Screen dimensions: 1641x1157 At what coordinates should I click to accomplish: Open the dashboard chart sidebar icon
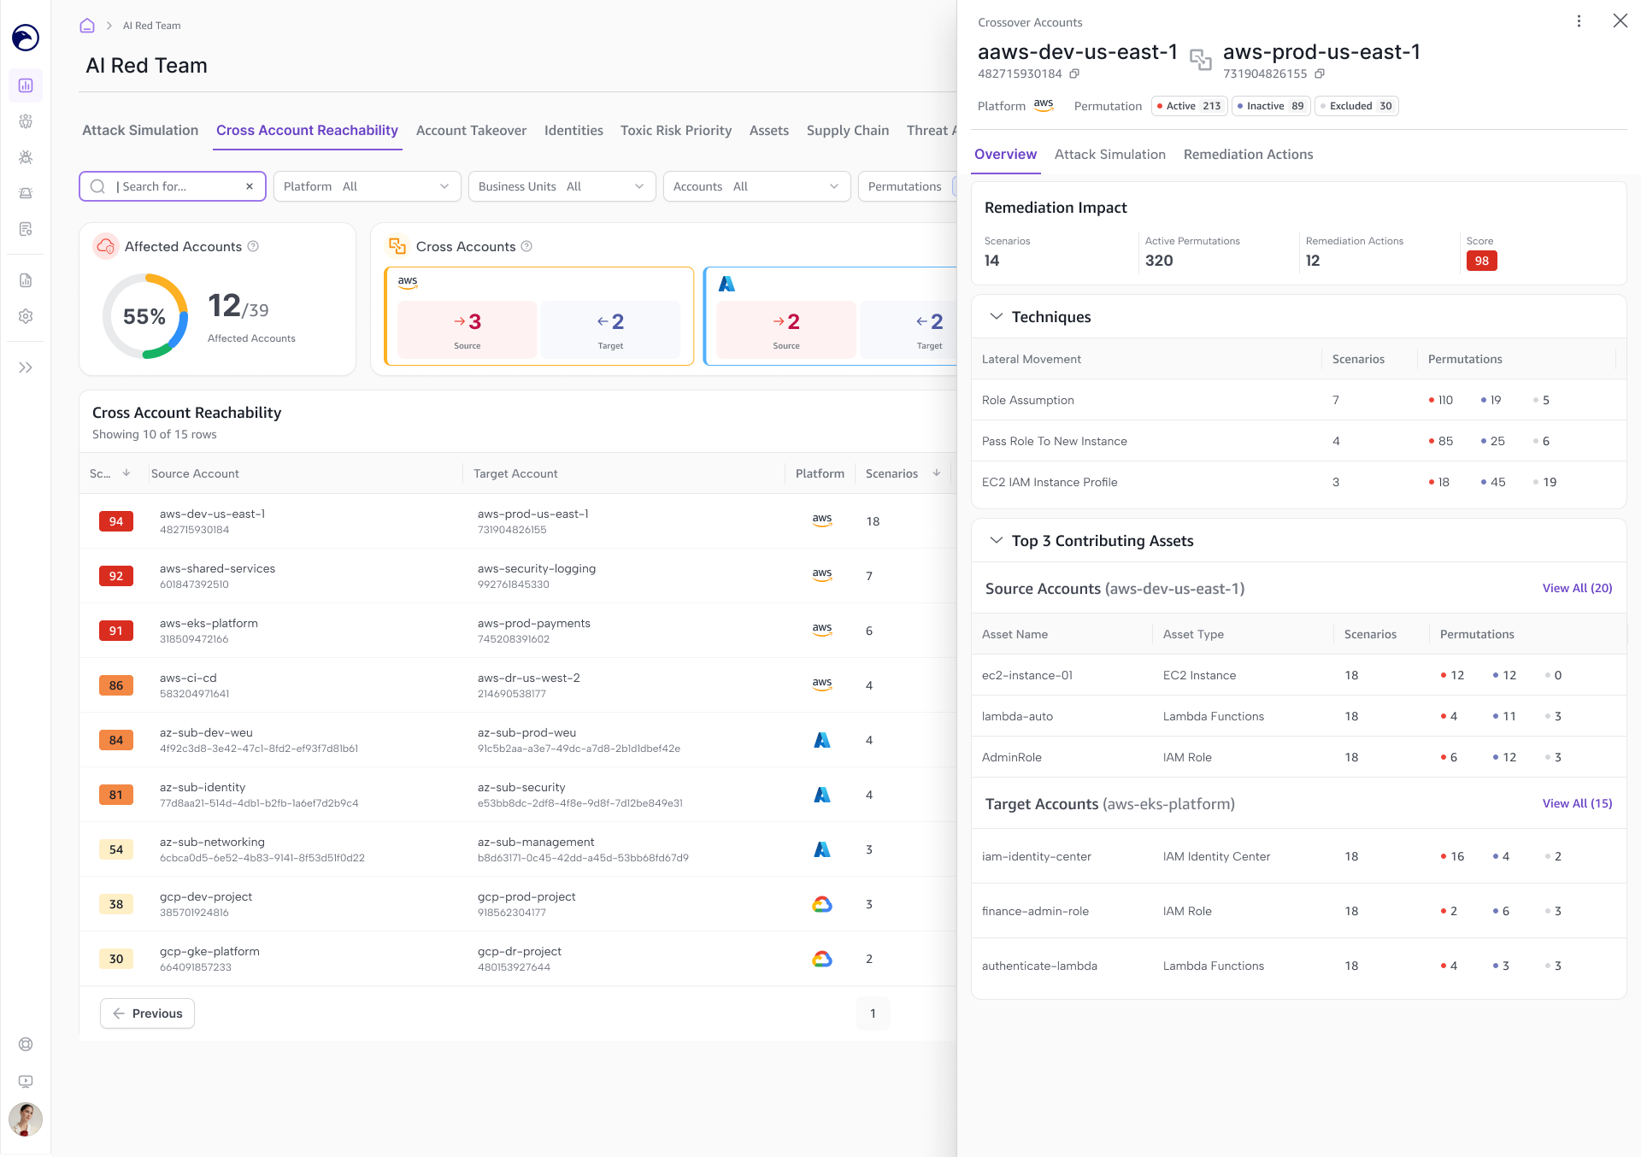pos(26,85)
